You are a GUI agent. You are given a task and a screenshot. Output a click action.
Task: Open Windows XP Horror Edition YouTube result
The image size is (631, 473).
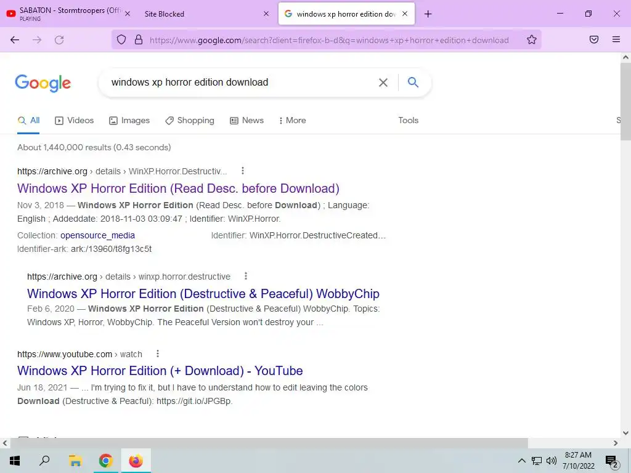[x=160, y=370]
